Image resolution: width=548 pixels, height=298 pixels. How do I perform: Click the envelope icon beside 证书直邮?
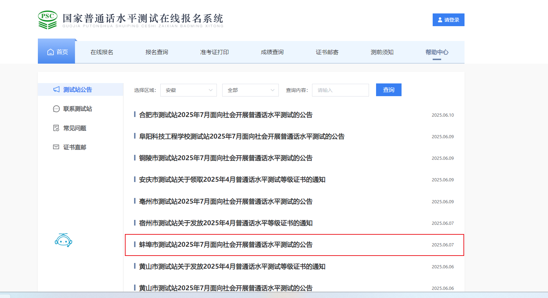pyautogui.click(x=56, y=147)
